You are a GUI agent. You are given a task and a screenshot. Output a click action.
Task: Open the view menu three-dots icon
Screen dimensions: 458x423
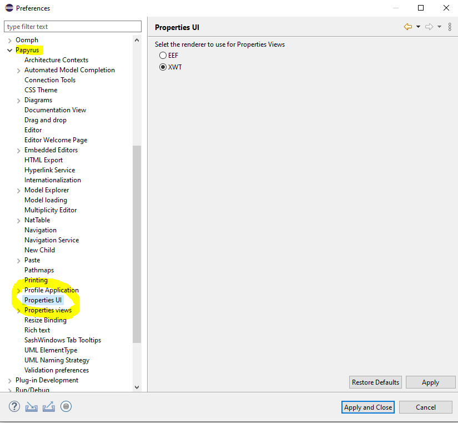(450, 27)
